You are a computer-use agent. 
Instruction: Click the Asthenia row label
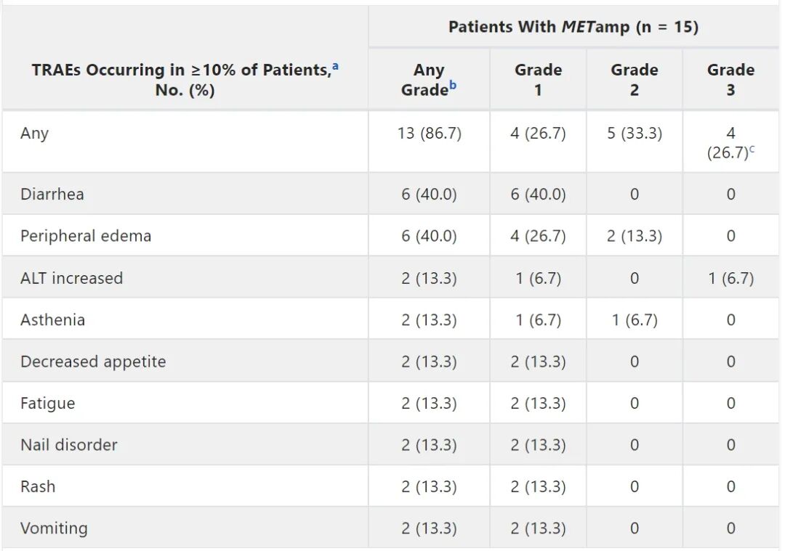click(x=52, y=320)
